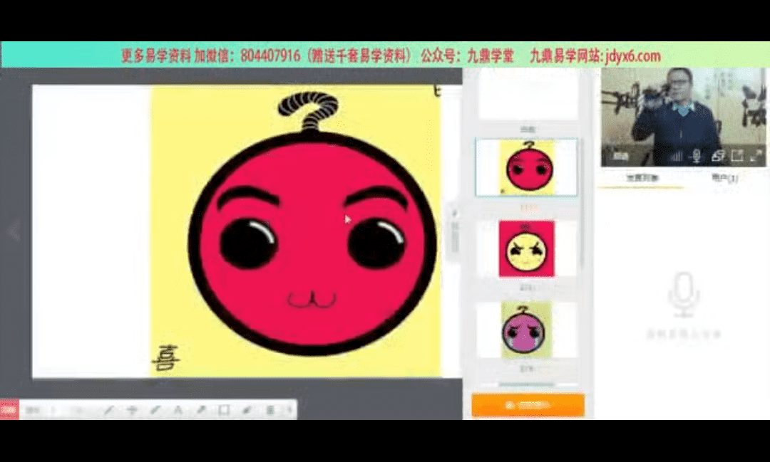
Task: Choose the eraser tool in bottom toolbar
Action: (247, 410)
